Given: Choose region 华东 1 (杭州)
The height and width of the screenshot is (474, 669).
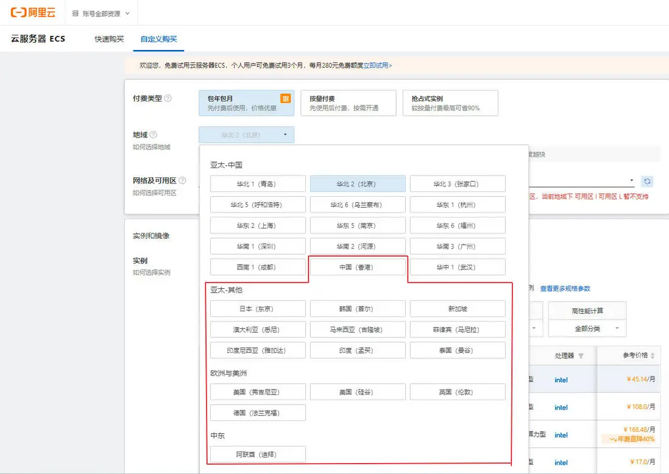Looking at the screenshot, I should pos(458,205).
